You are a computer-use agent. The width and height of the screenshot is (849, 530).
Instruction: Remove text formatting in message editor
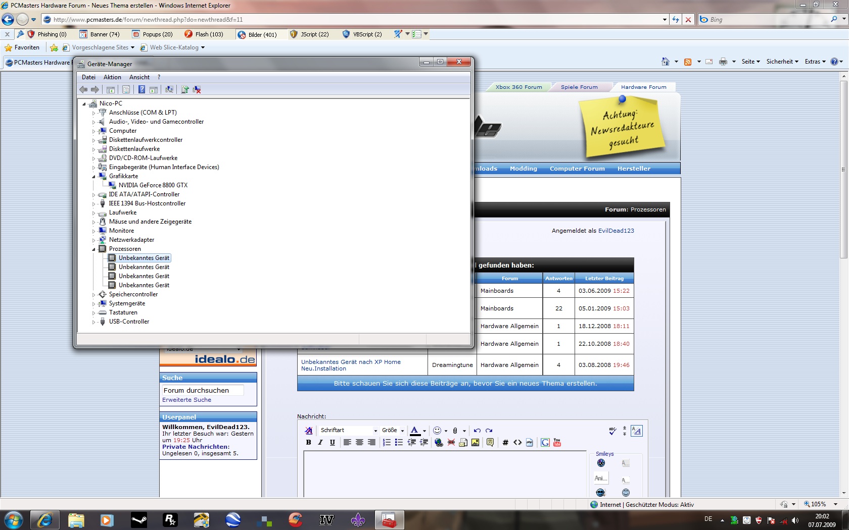pos(308,431)
